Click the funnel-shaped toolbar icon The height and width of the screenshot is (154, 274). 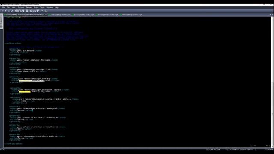(x=38, y=11)
